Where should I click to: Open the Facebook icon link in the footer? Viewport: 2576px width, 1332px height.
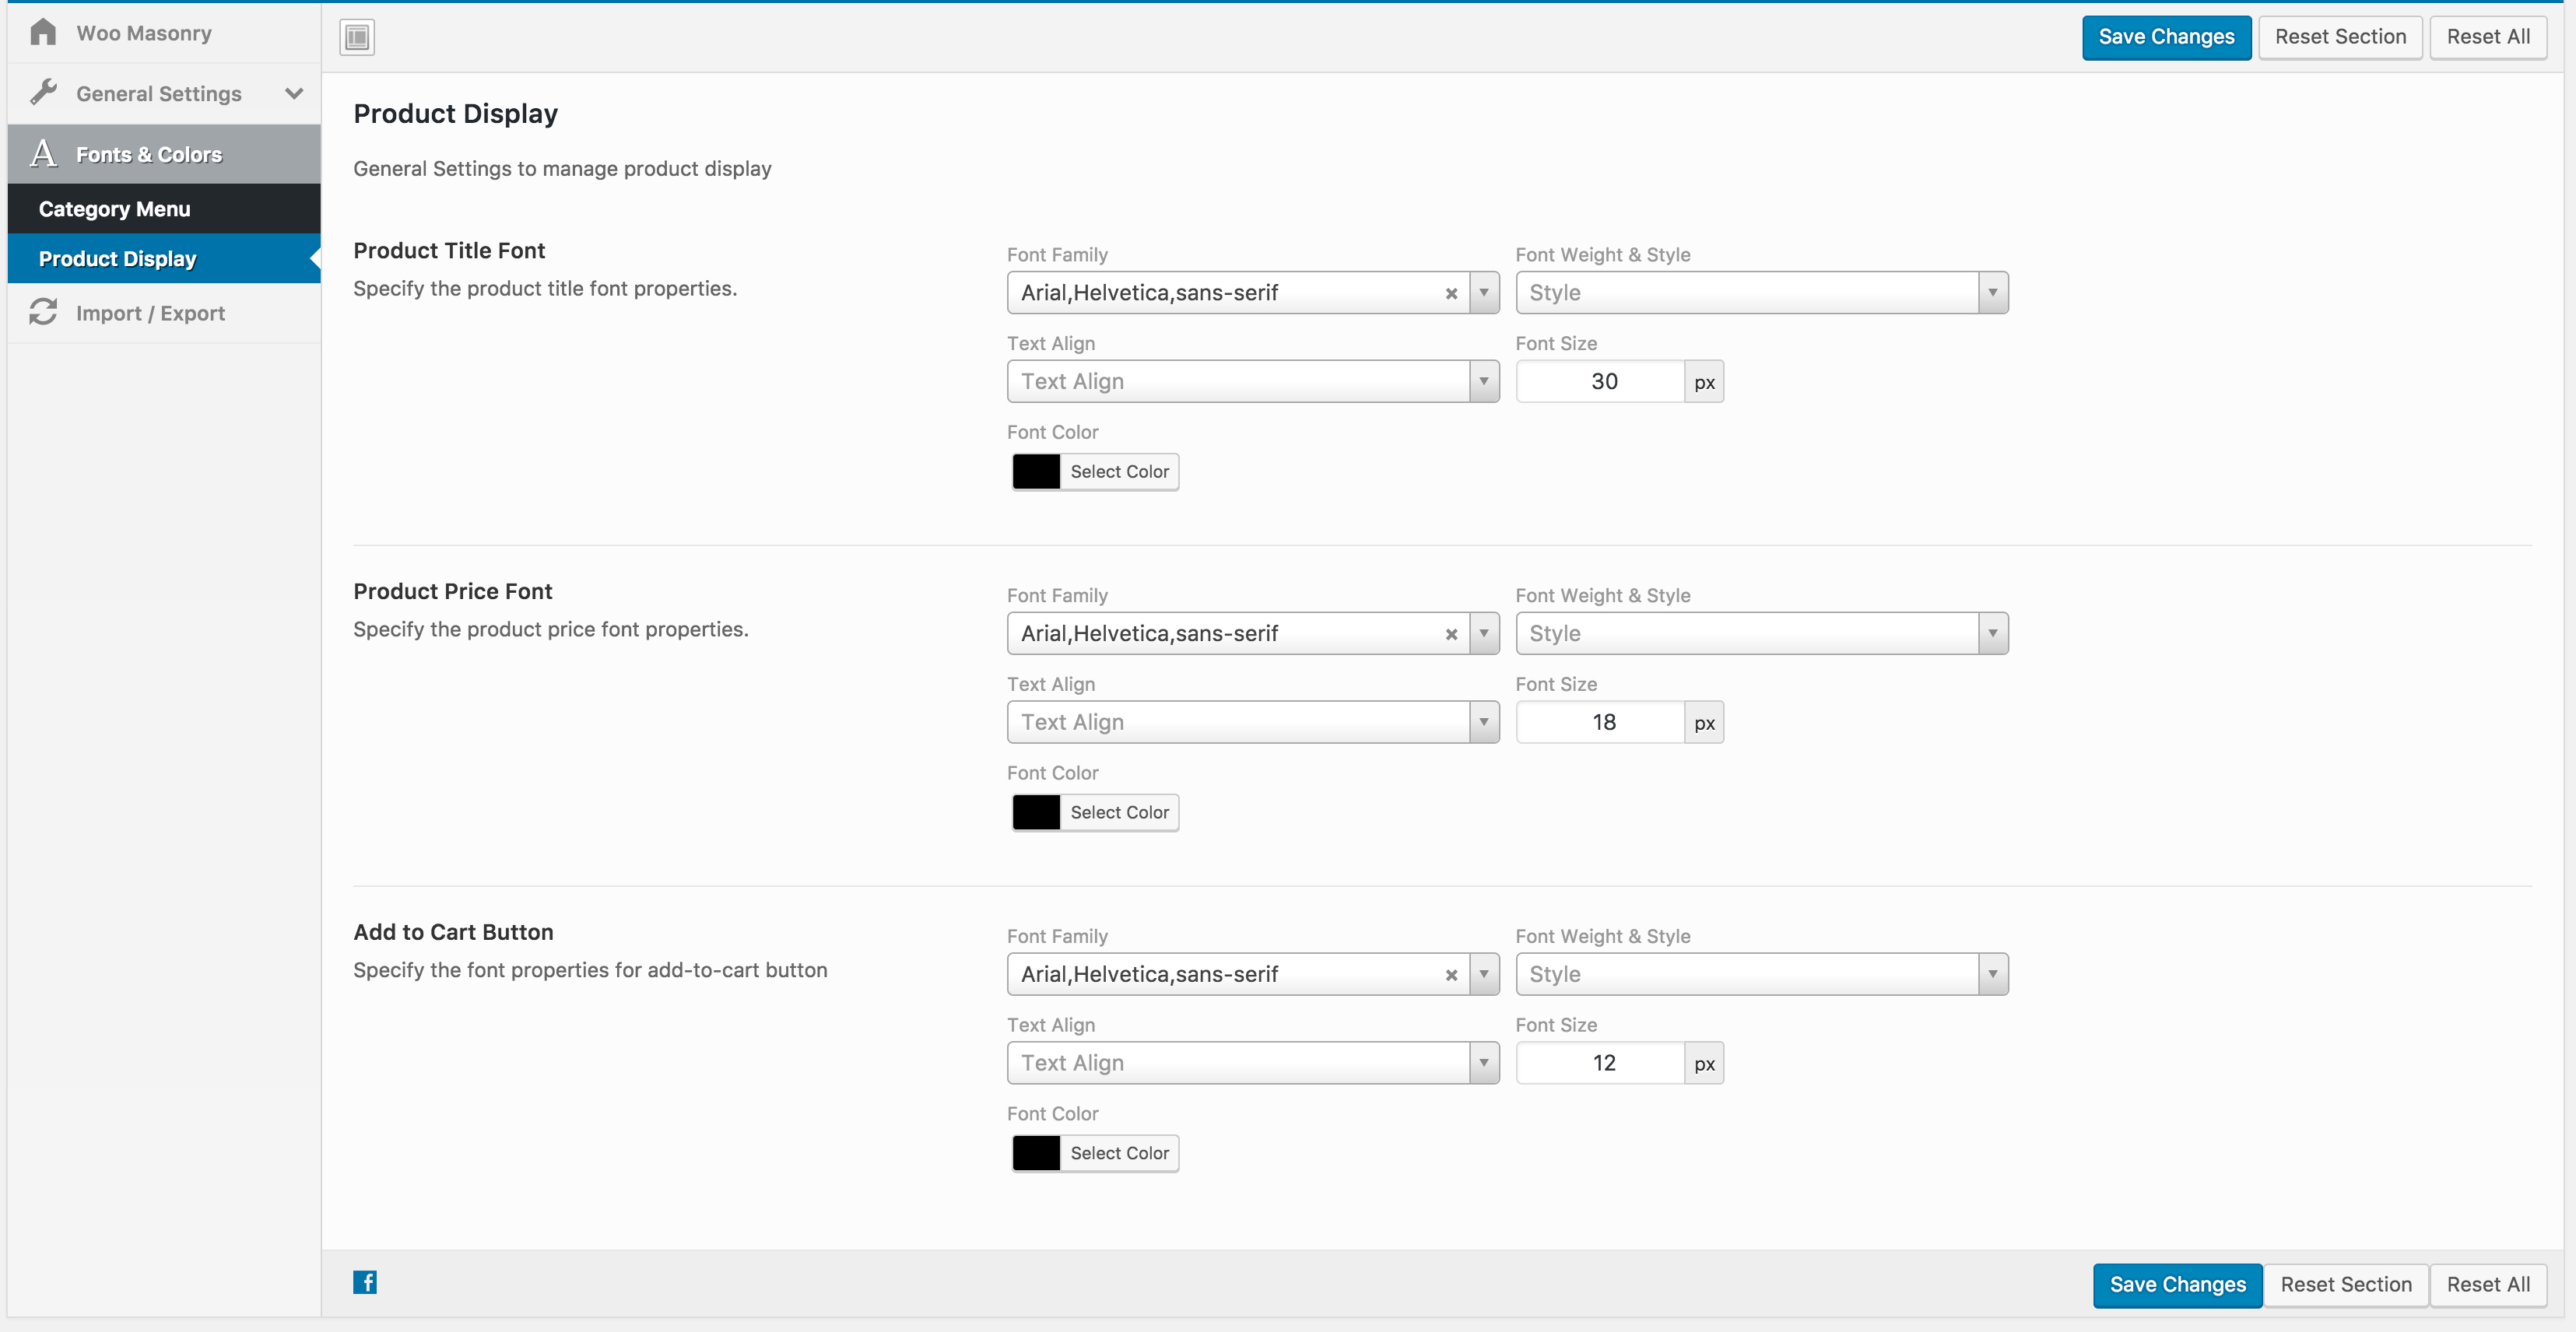[365, 1282]
